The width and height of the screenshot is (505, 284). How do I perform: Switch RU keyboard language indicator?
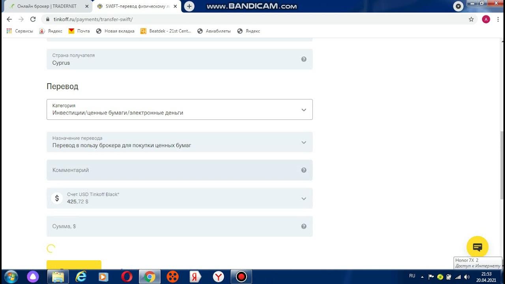[x=412, y=276]
